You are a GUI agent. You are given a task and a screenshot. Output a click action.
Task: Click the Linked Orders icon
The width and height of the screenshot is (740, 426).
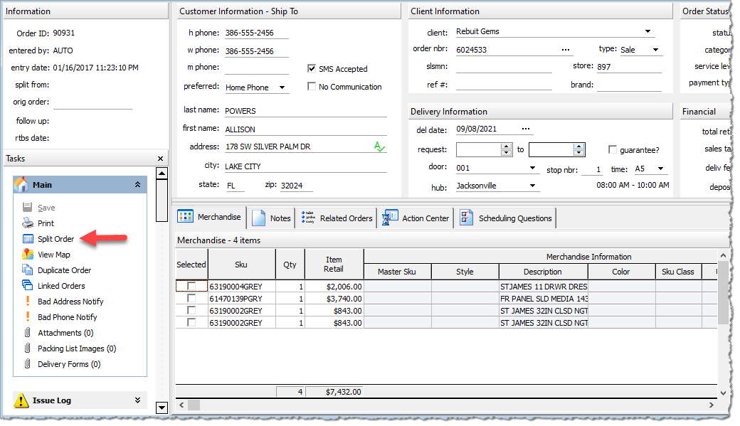click(27, 285)
